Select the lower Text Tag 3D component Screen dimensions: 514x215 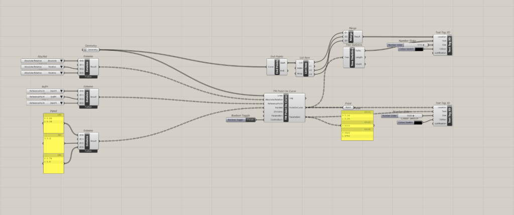(449, 115)
